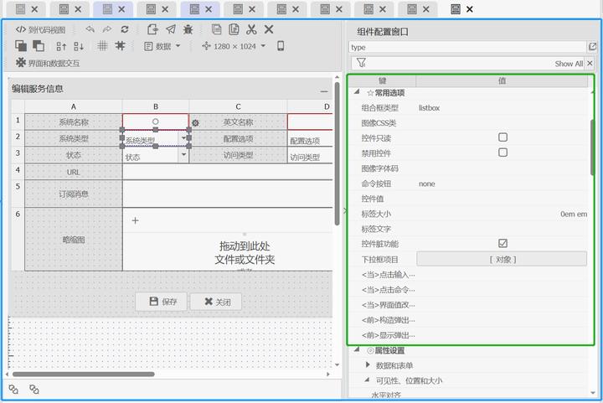Click the 关闭 close button

216,302
